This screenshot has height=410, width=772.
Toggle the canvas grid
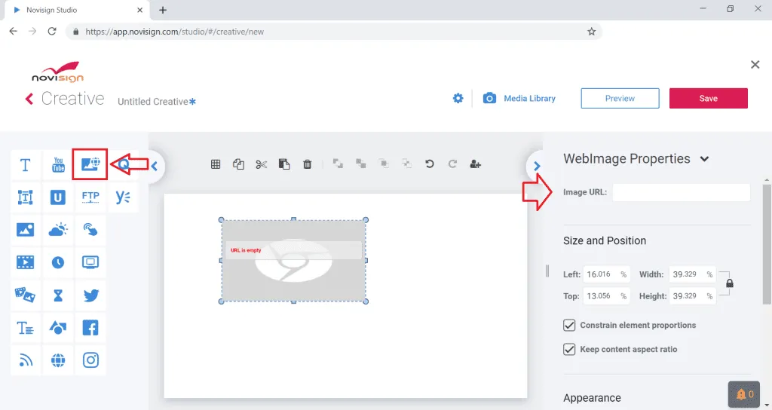(216, 164)
